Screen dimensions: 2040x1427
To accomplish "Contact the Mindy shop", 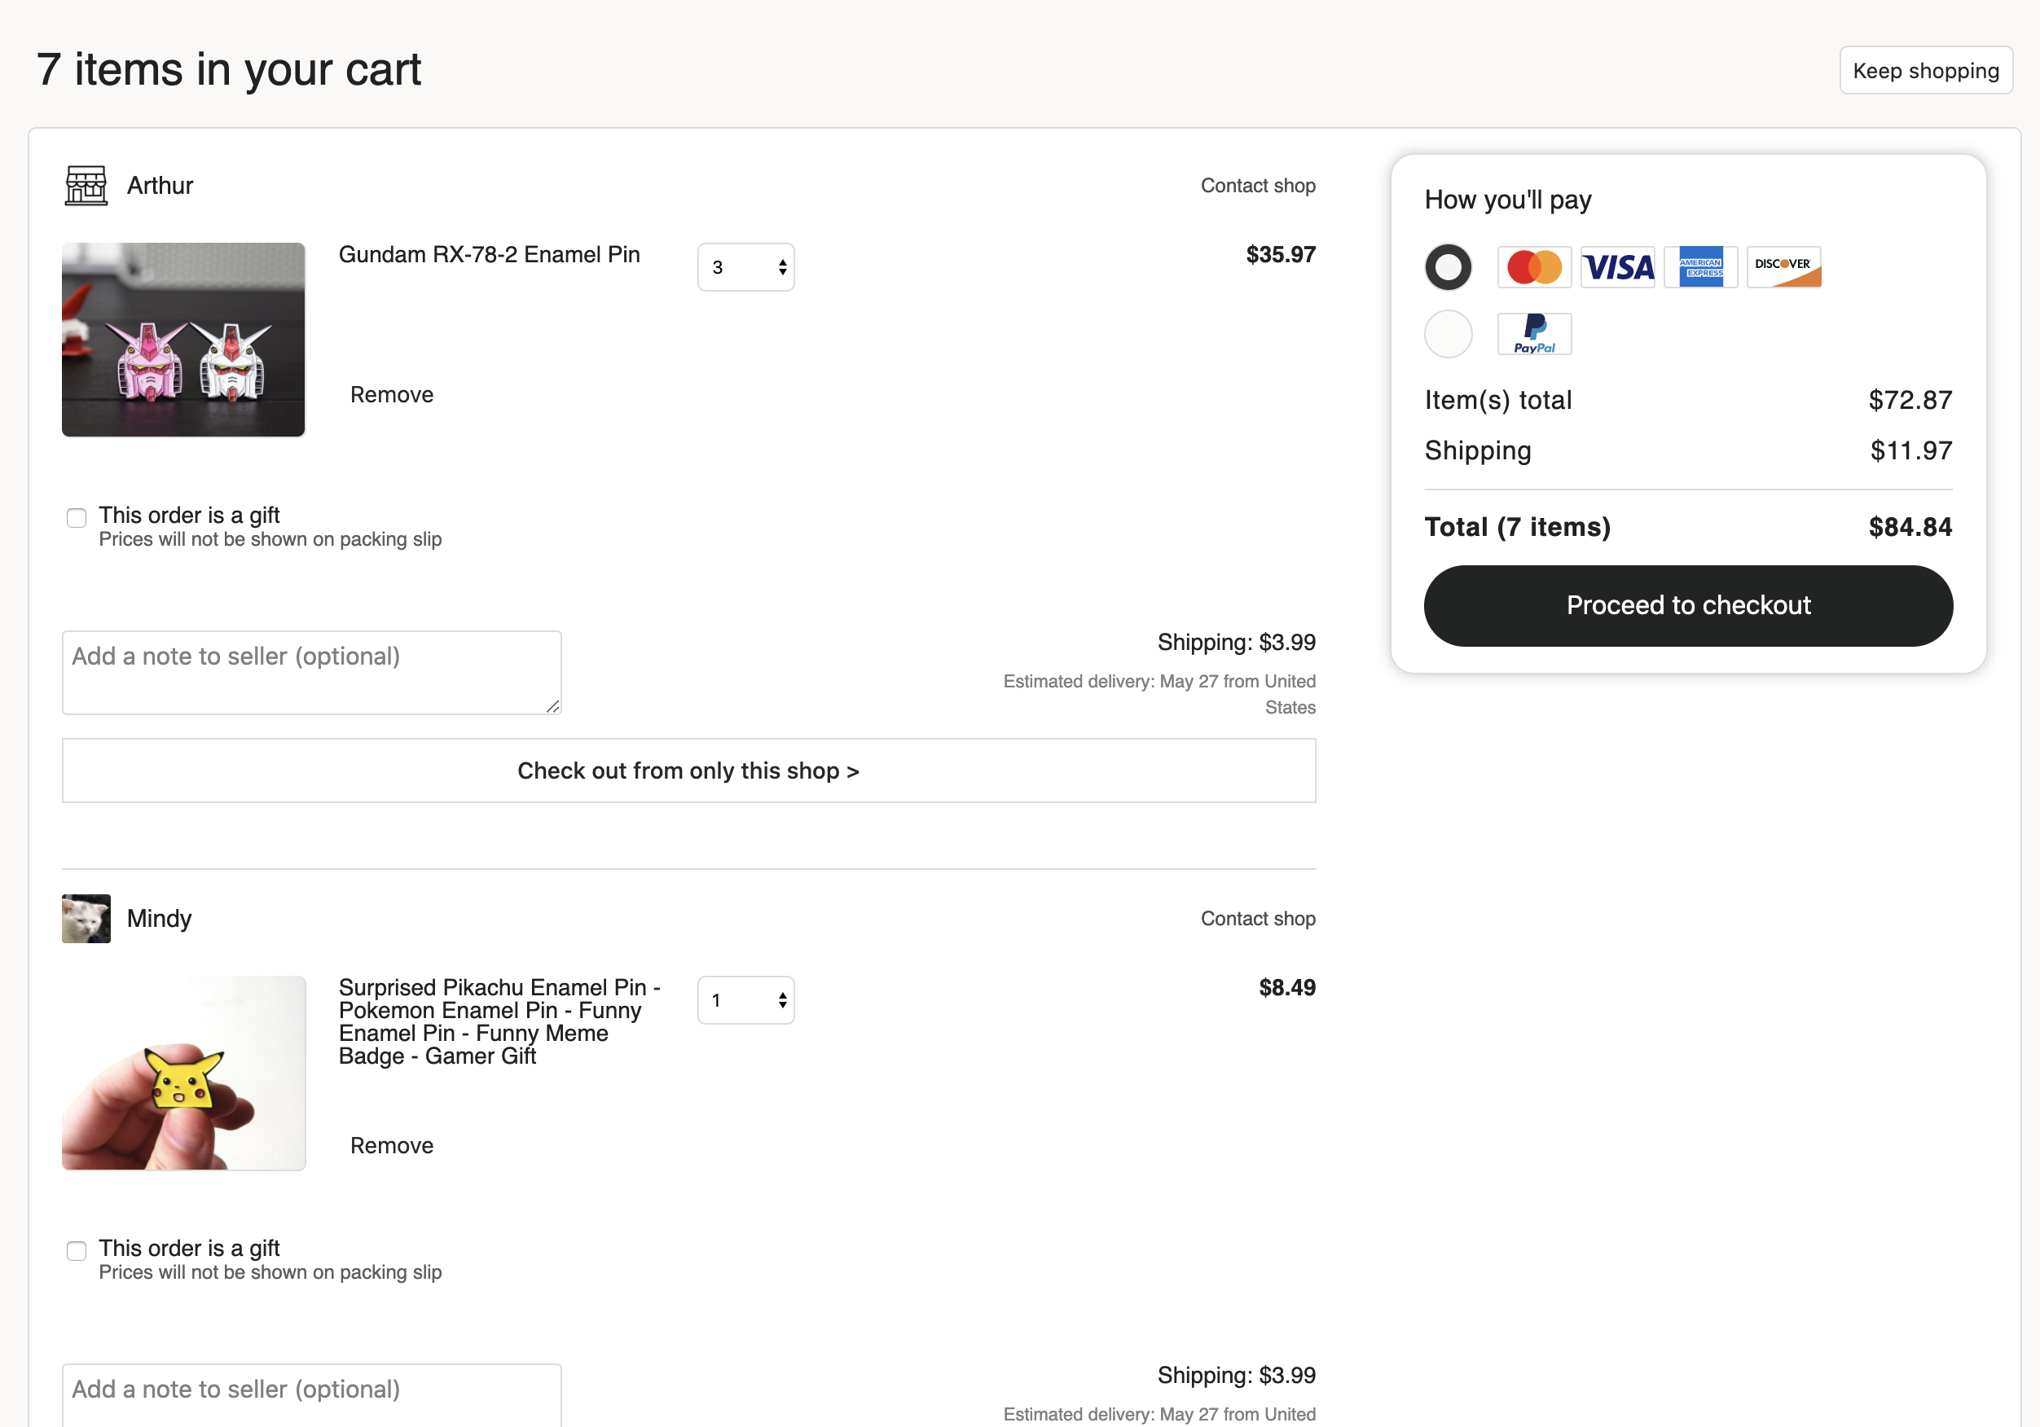I will 1257,918.
